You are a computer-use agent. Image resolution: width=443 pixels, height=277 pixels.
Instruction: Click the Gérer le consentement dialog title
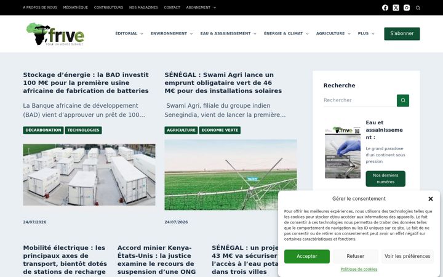[x=359, y=199]
